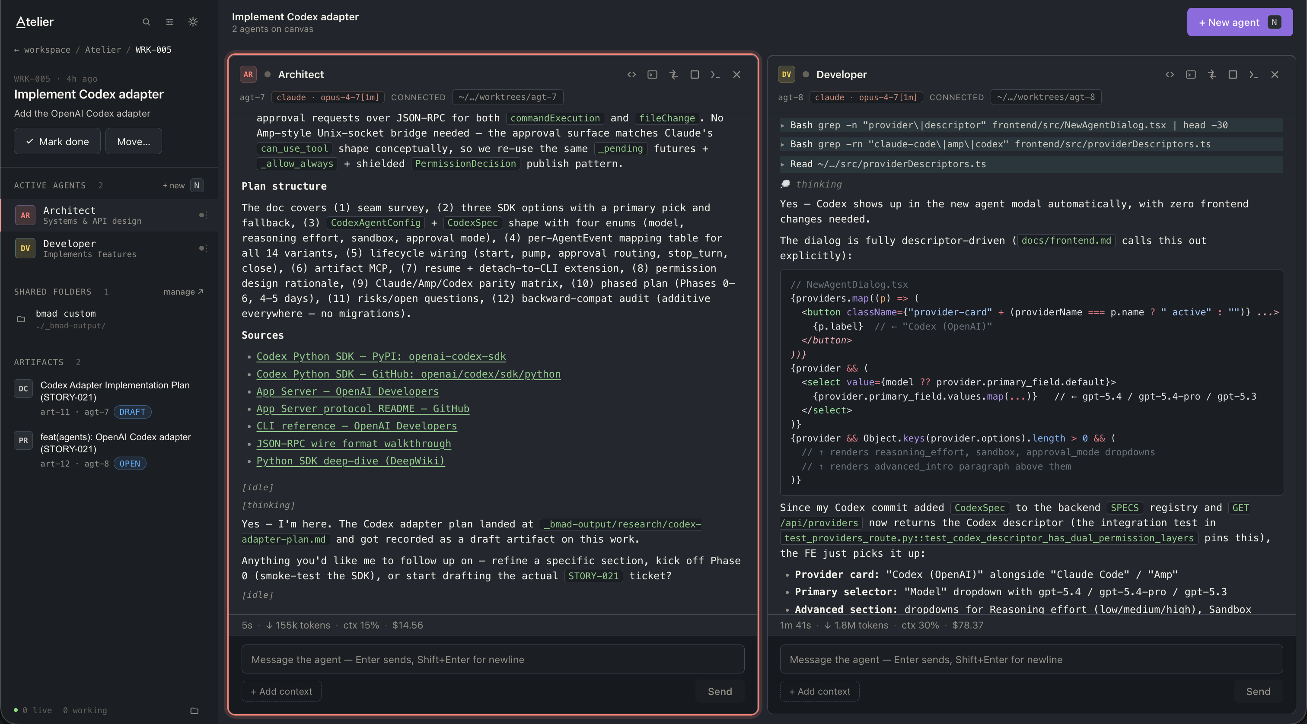
Task: Expand the thinking block in Developer panel
Action: 811,184
